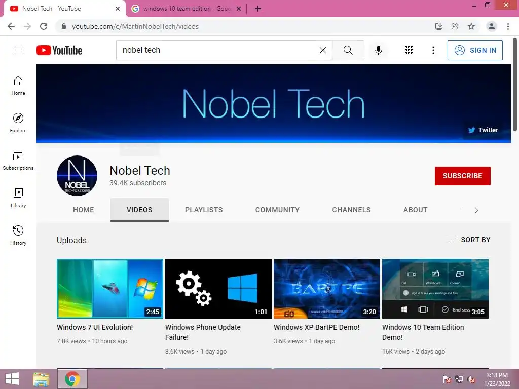Image resolution: width=519 pixels, height=389 pixels.
Task: Click the YouTube logo
Action: click(x=59, y=50)
